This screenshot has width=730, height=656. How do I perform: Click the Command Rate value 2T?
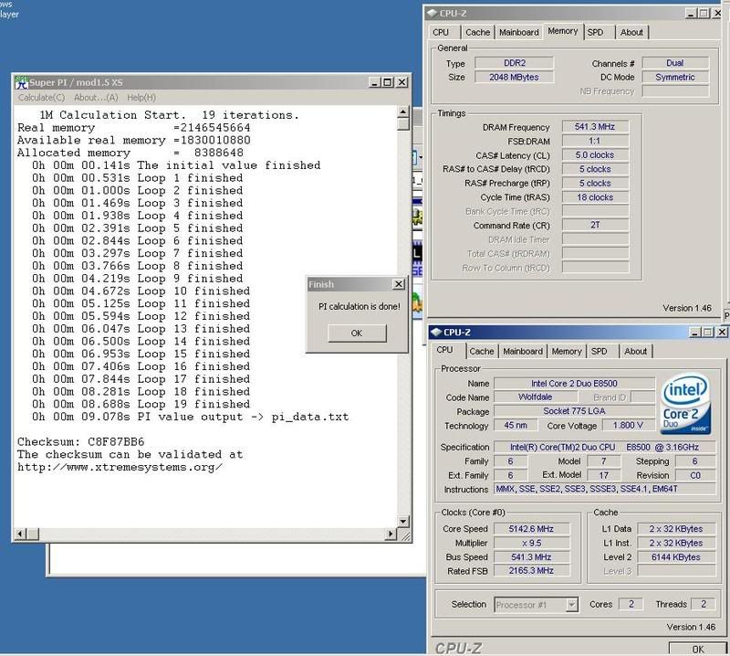tap(595, 225)
